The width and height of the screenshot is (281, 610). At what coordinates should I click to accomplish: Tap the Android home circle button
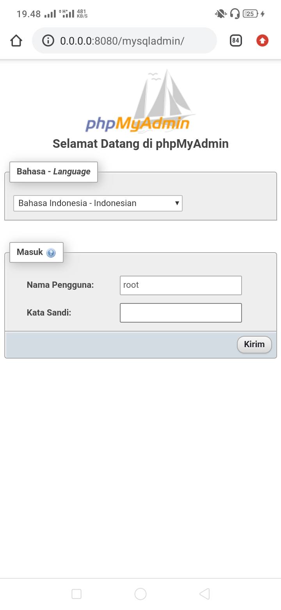pos(140,594)
